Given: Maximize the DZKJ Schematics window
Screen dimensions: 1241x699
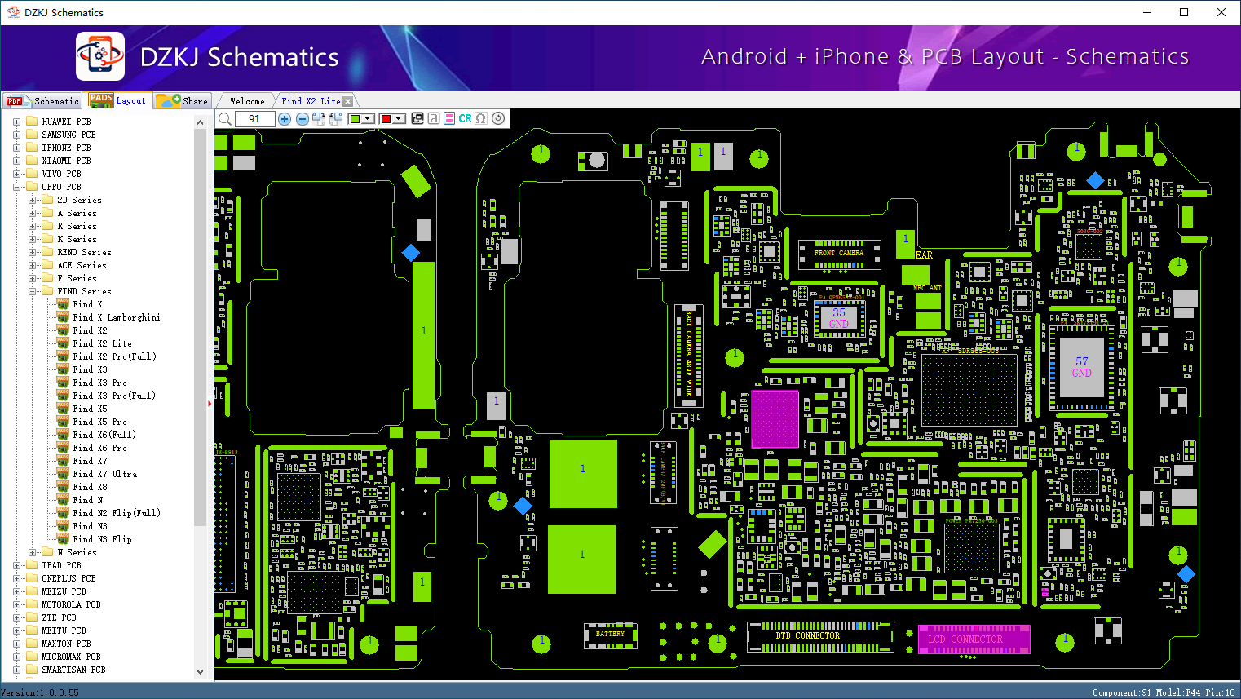Looking at the screenshot, I should 1184,12.
